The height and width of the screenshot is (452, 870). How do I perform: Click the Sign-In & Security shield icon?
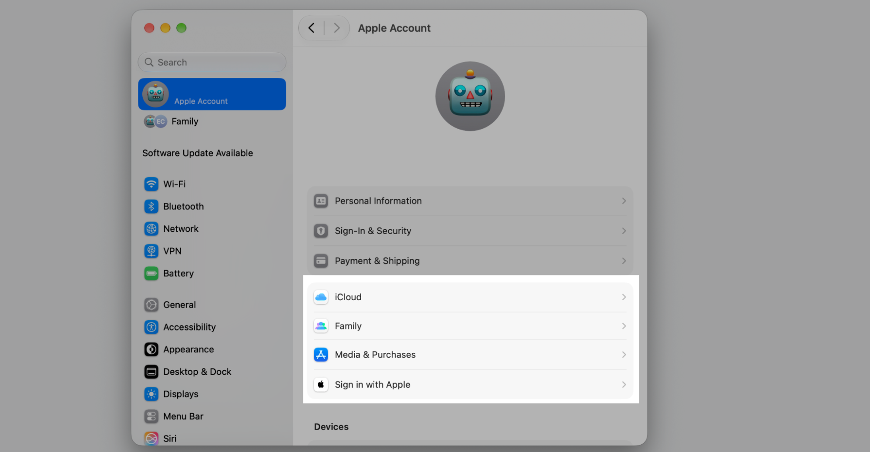point(321,231)
